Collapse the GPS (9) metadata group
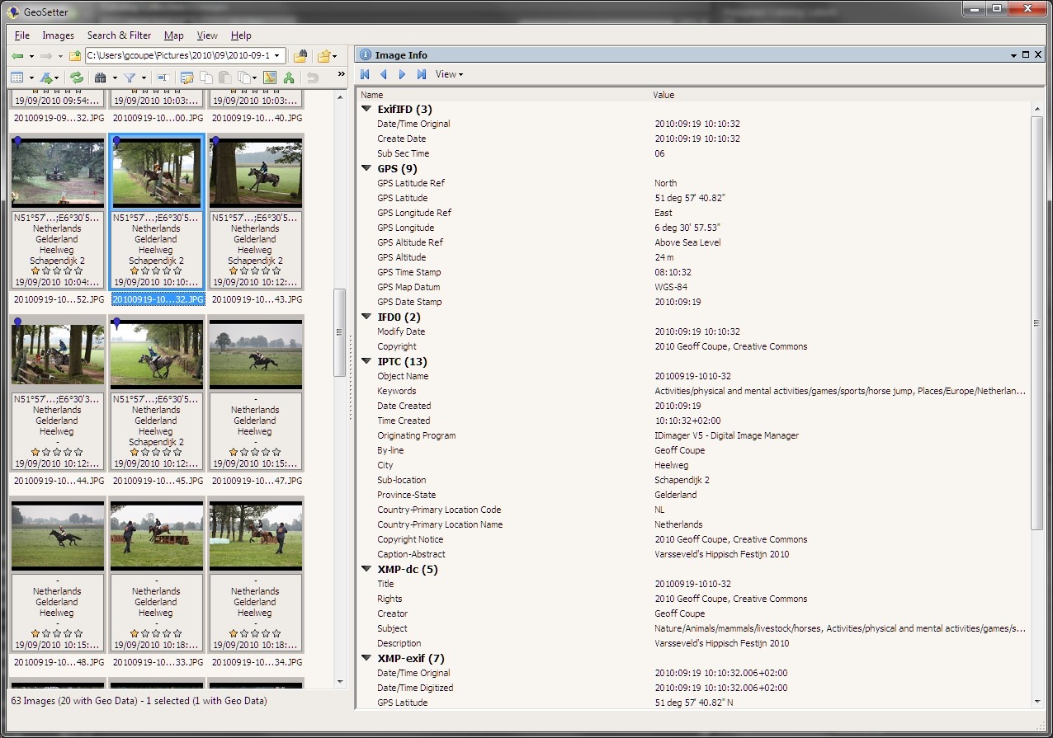1053x738 pixels. [x=366, y=168]
